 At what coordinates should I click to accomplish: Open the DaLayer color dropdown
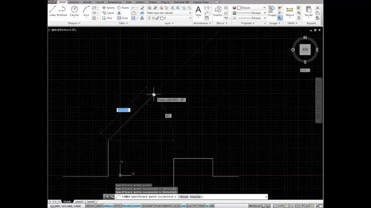(x=252, y=8)
